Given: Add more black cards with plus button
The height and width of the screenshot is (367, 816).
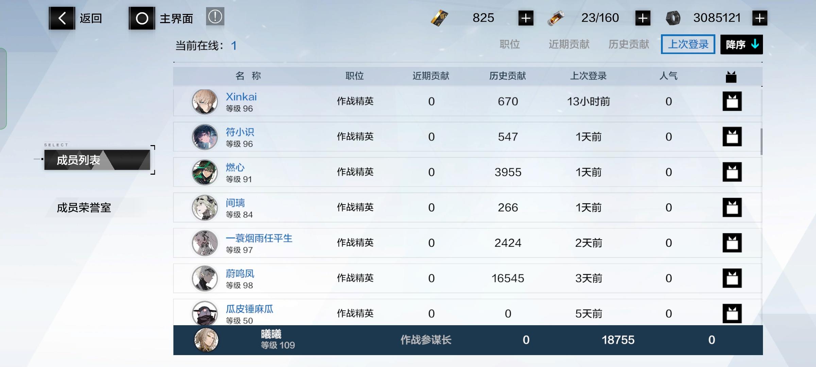Looking at the screenshot, I should [x=526, y=18].
